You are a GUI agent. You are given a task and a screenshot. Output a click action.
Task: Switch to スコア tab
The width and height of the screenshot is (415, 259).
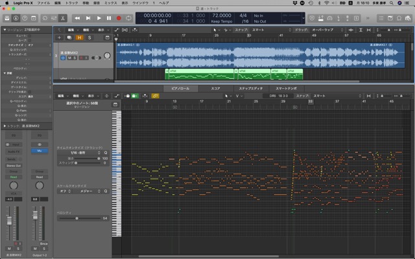215,89
